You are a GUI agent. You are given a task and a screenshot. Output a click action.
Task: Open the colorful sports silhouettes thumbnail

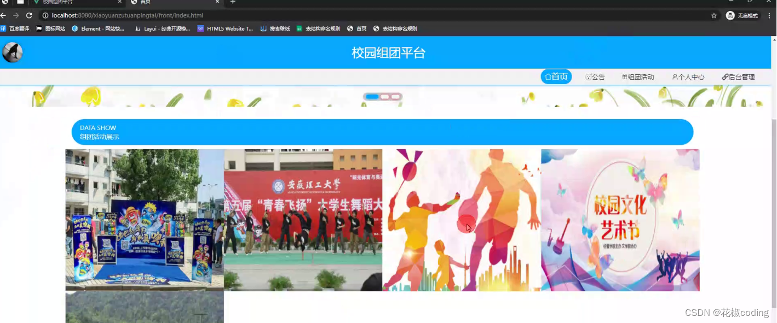[x=462, y=220]
